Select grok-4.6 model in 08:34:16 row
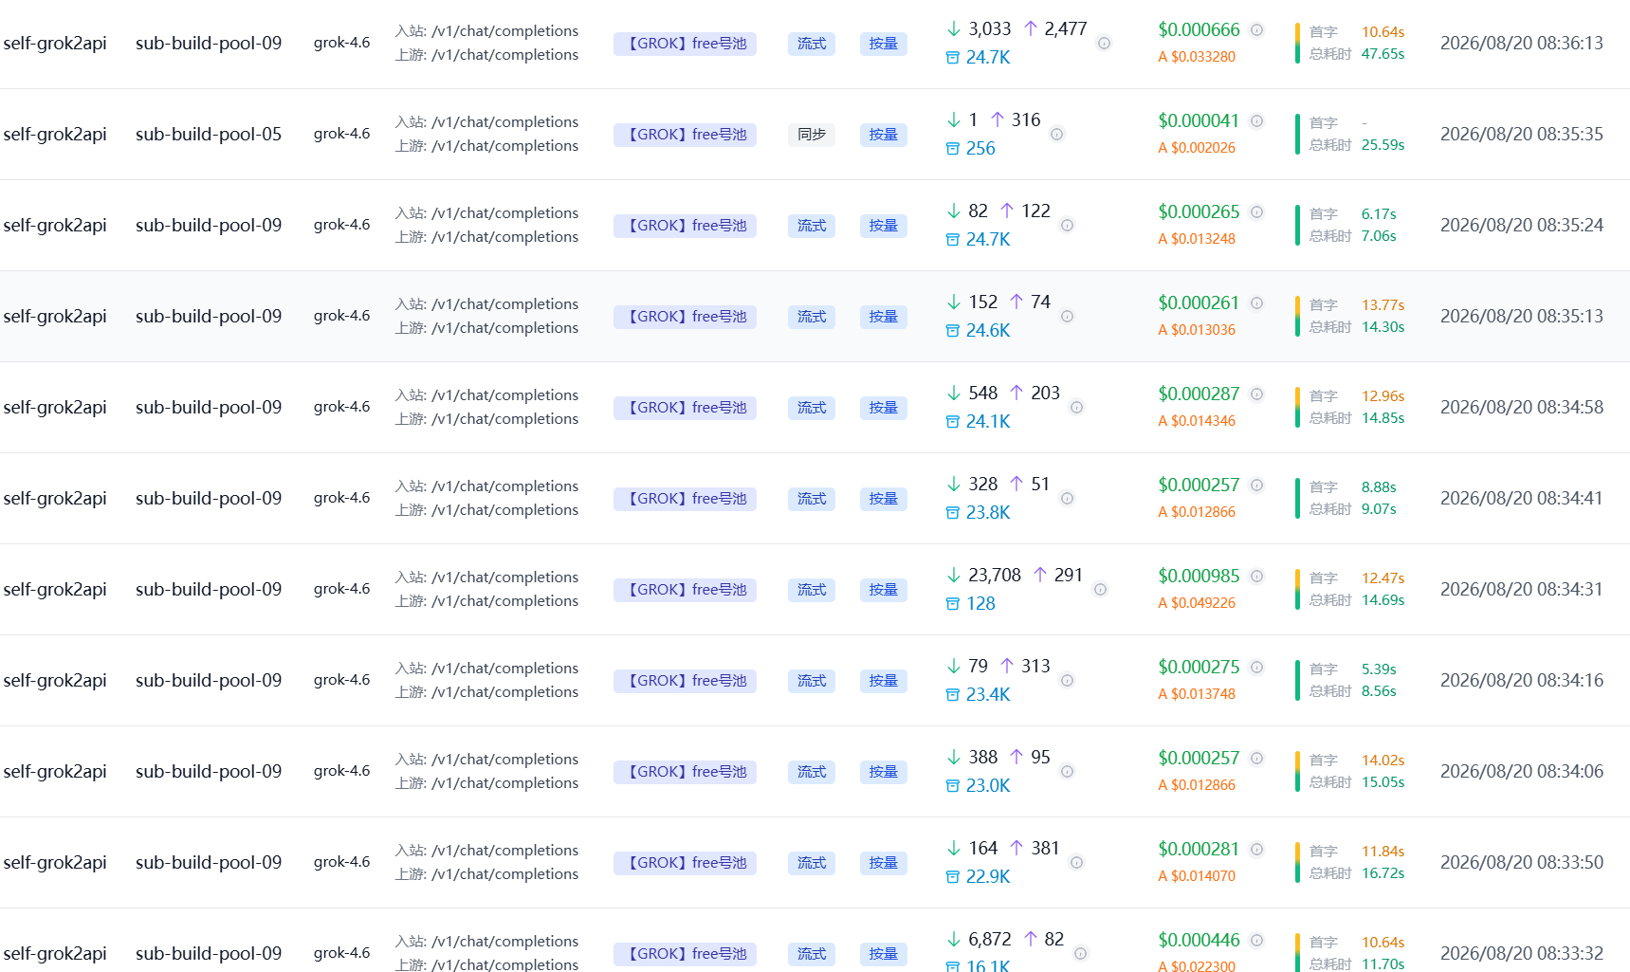 coord(342,680)
